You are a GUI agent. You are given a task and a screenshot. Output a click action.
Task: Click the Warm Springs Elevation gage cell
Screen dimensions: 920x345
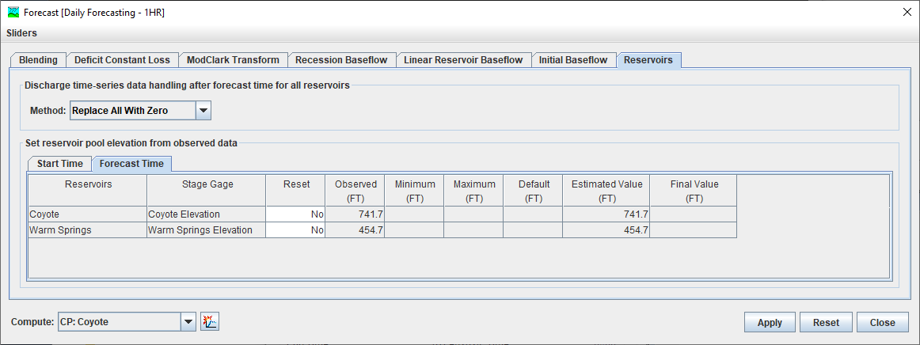(207, 230)
